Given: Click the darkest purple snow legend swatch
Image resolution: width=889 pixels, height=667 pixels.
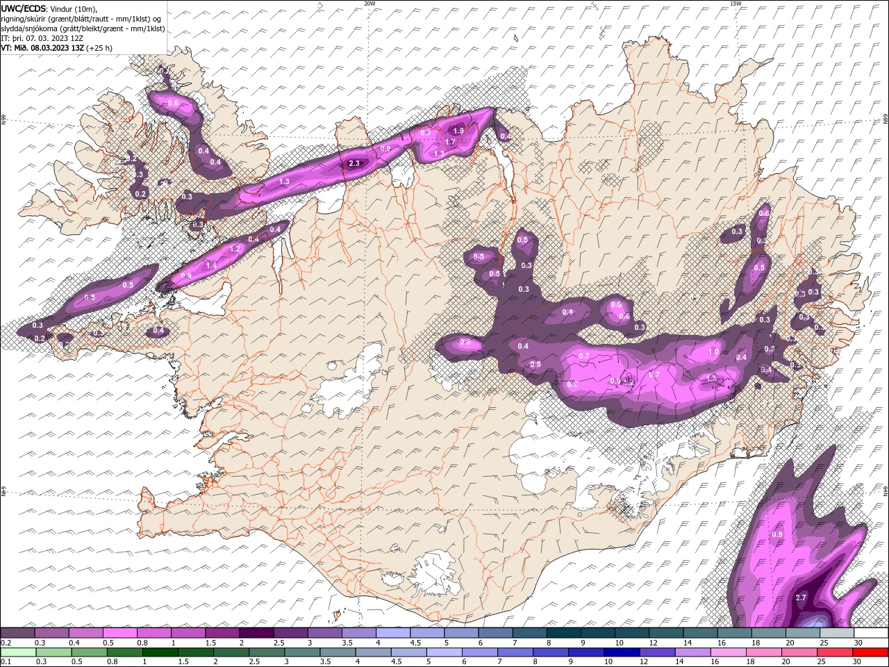Looking at the screenshot, I should point(256,632).
